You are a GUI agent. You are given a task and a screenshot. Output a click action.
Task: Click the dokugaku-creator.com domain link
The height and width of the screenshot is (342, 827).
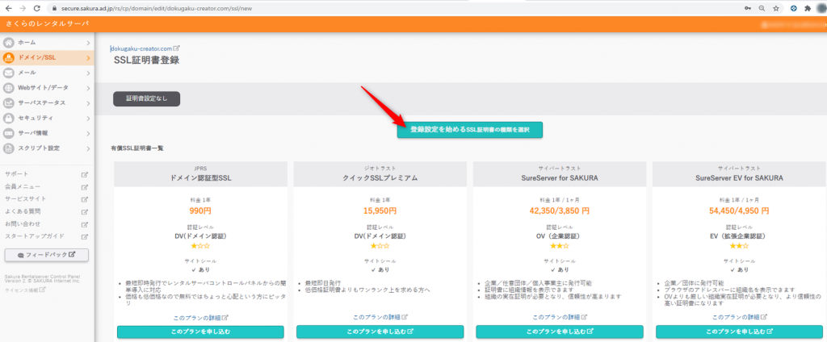[141, 48]
